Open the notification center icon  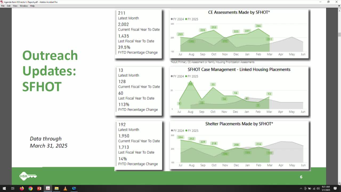point(335,189)
